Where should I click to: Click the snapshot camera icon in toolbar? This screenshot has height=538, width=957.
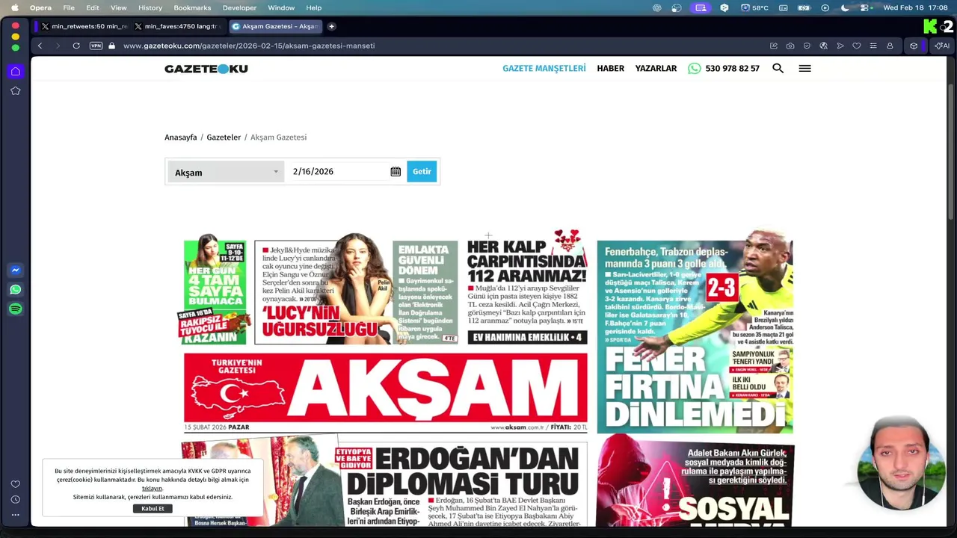(790, 46)
